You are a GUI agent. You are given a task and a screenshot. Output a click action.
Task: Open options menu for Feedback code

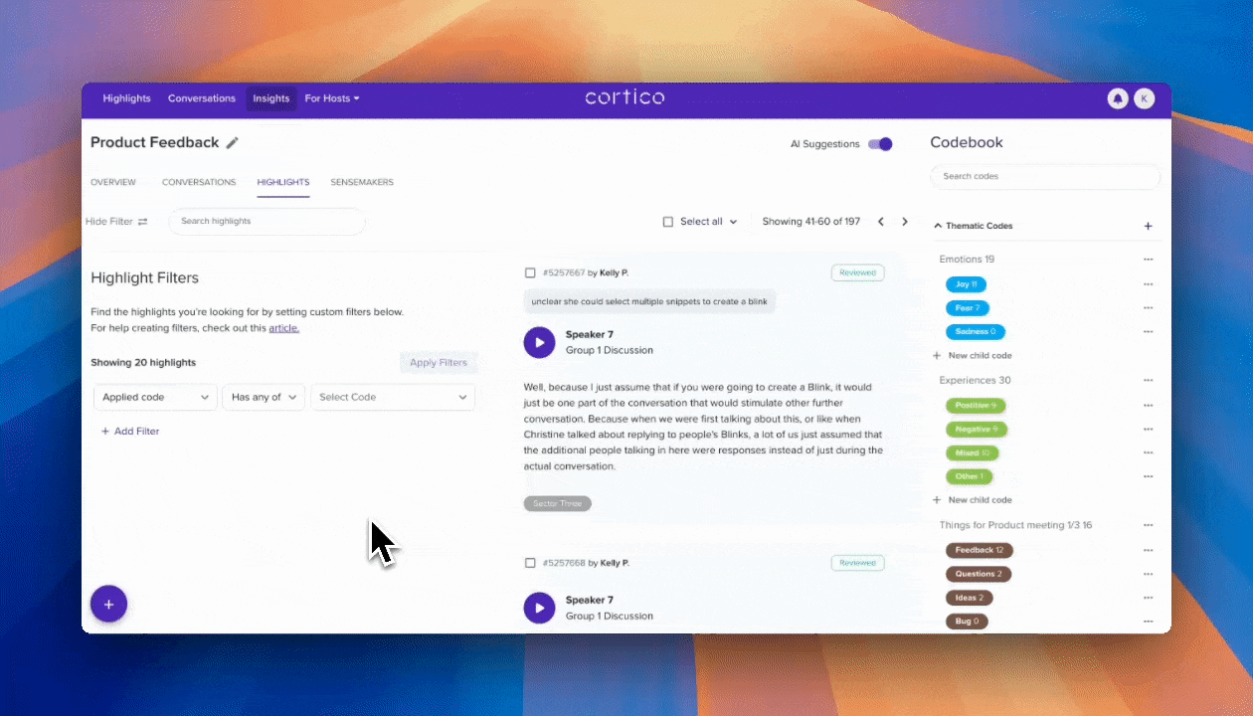[1148, 550]
